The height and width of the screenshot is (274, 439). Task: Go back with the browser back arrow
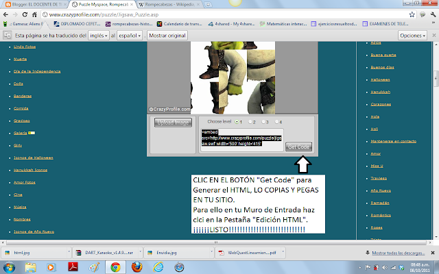coord(5,14)
